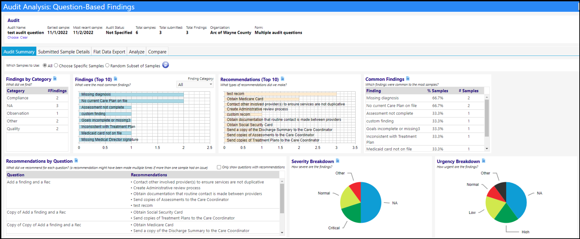580x239 pixels.
Task: Click the test recom bar in Recommendations chart
Action: coord(280,94)
